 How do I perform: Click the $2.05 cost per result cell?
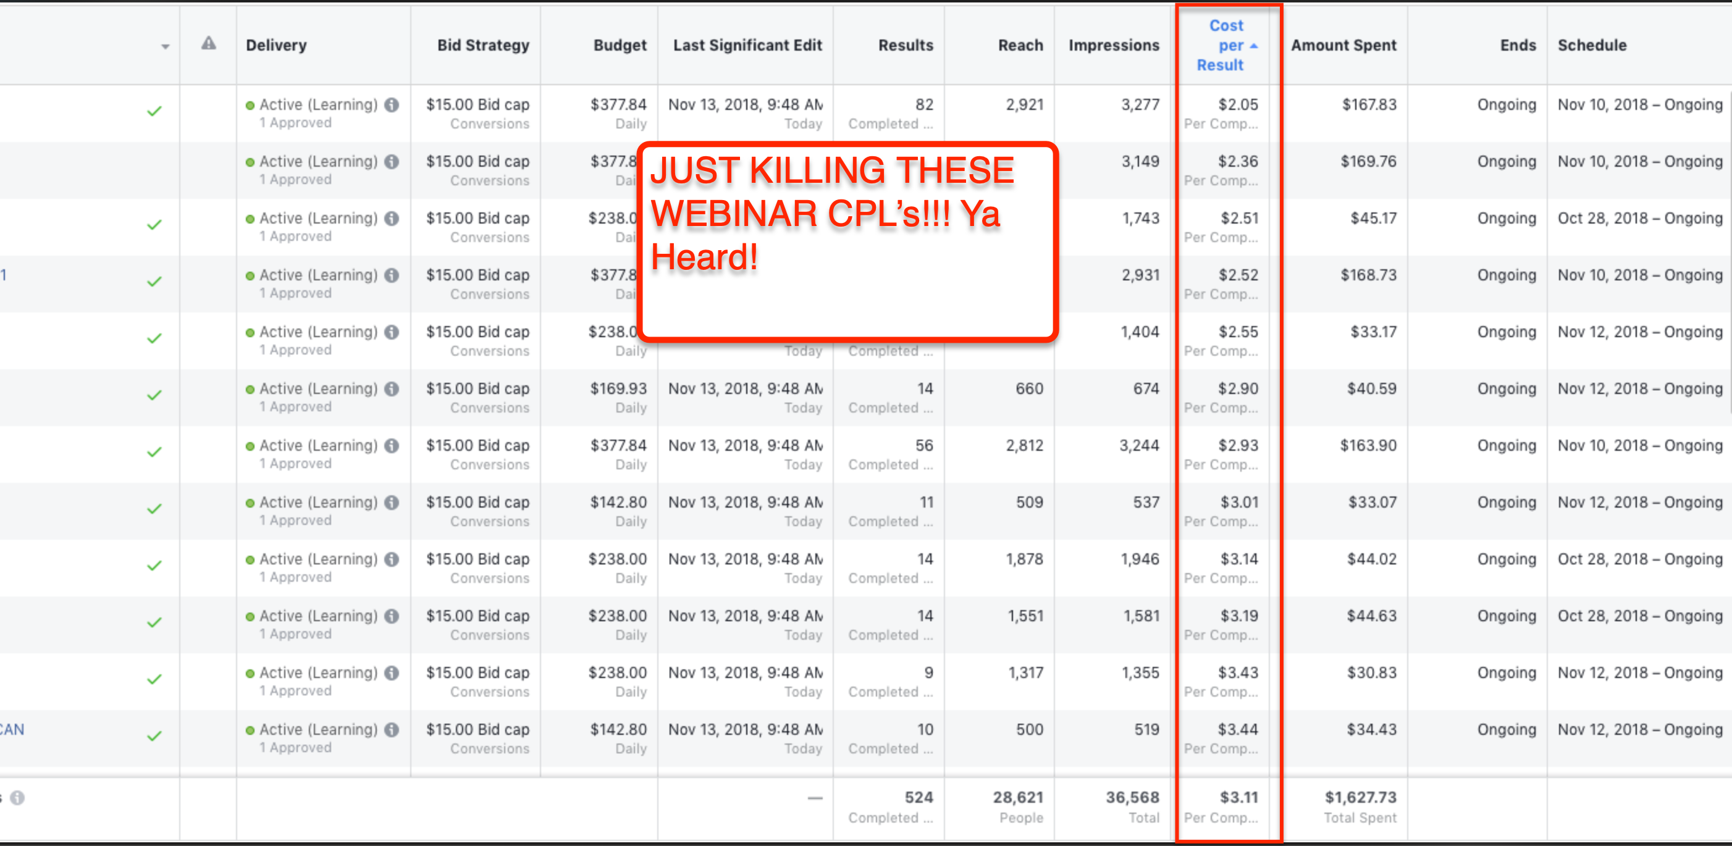point(1238,105)
